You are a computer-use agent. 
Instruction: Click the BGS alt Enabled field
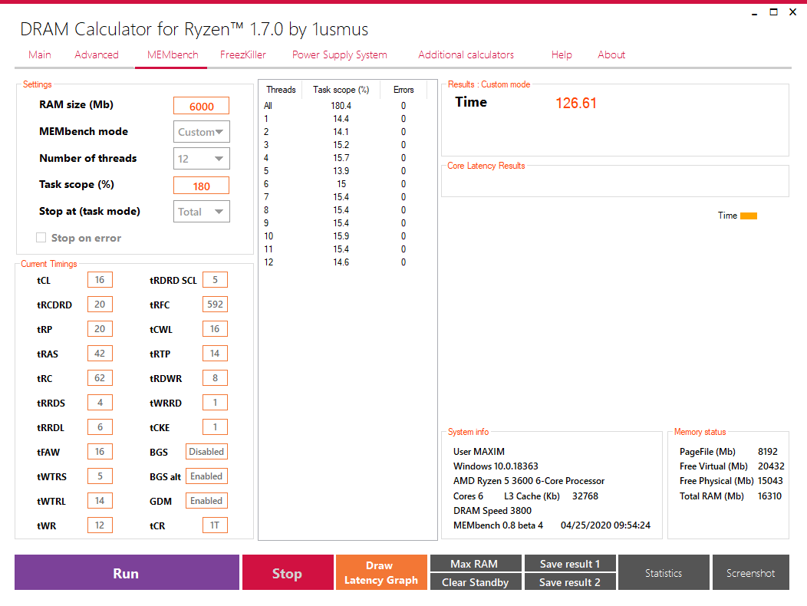[x=206, y=476]
